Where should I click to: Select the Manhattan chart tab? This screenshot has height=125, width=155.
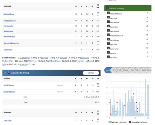(x=108, y=70)
